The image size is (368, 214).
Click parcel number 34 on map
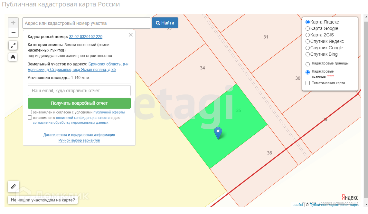point(203,68)
